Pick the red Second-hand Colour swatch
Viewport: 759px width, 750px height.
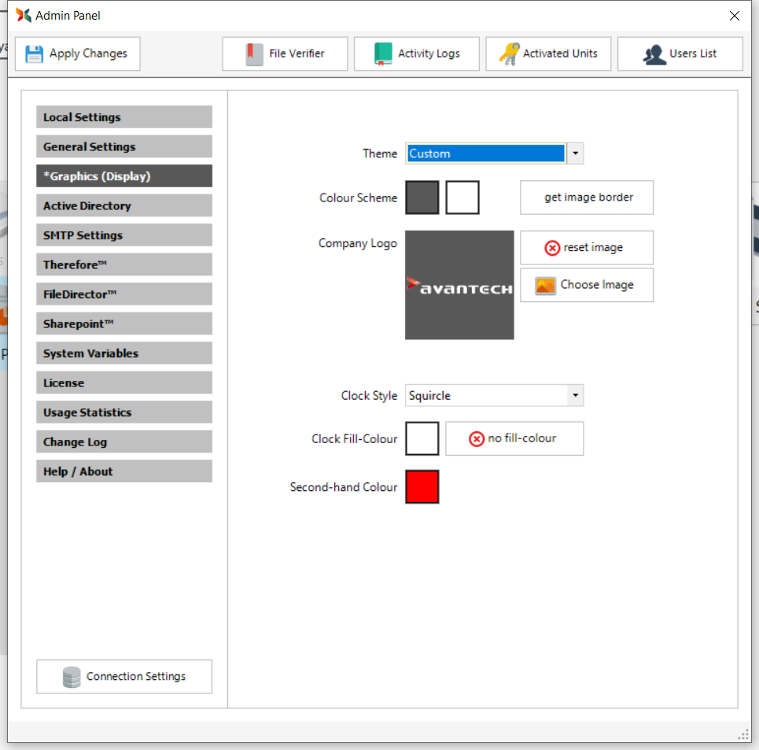coord(422,486)
